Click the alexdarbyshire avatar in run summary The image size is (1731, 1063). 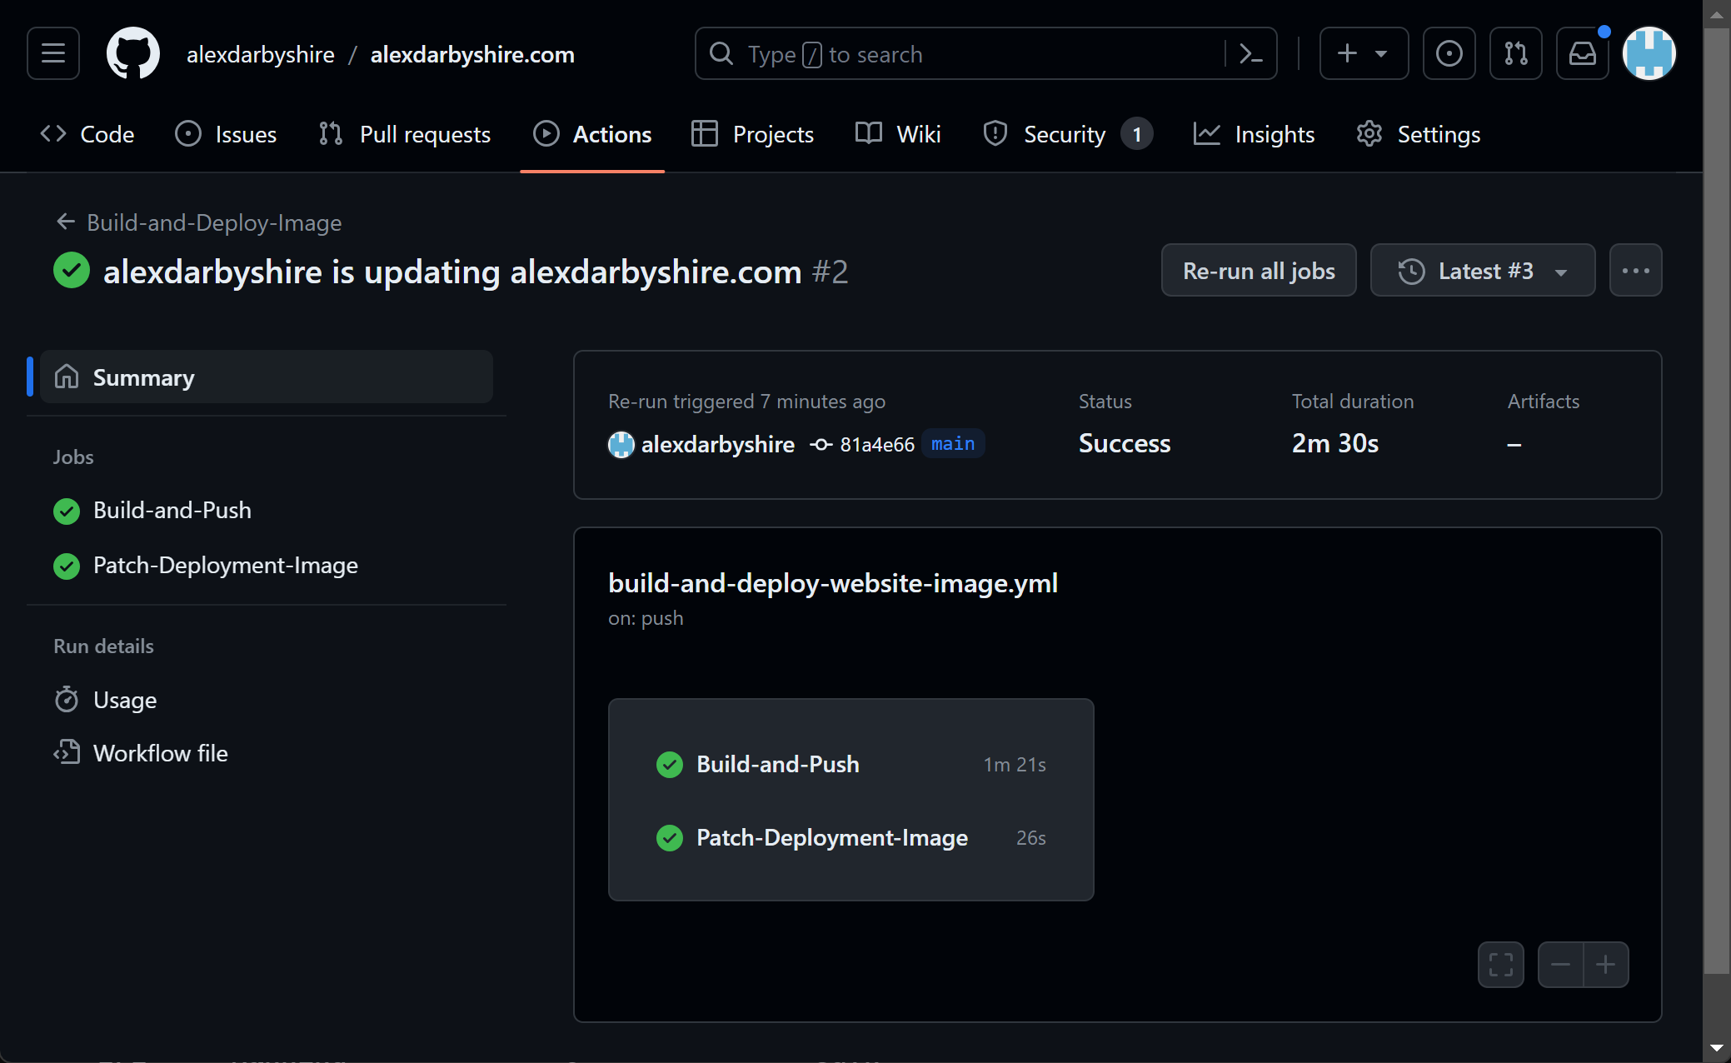pos(621,445)
